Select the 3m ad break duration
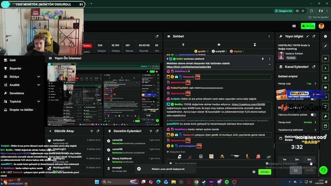This screenshot has height=186, width=331. click(x=297, y=159)
